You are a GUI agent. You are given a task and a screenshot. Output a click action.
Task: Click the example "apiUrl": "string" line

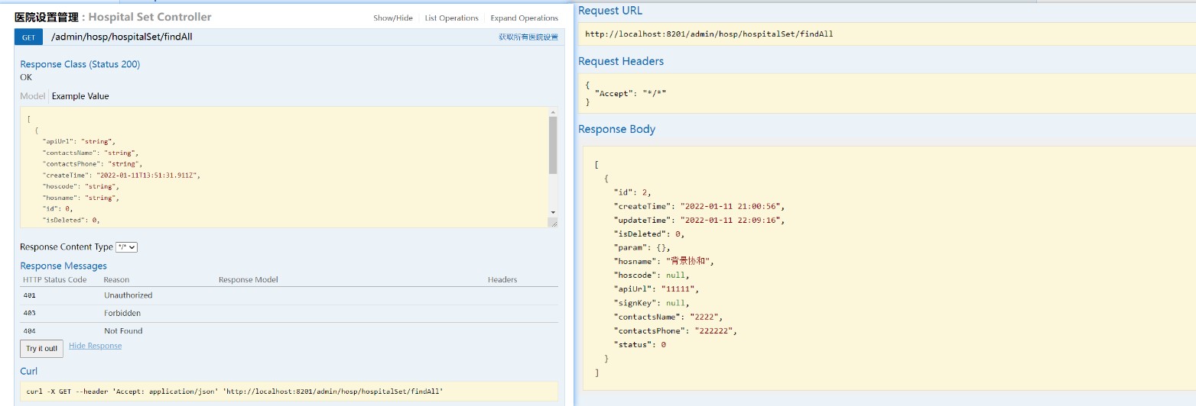79,142
